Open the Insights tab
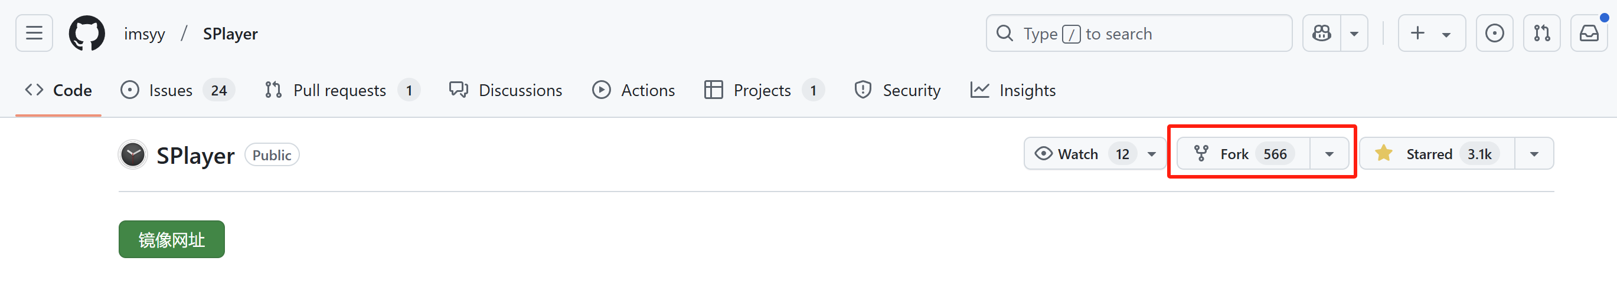1617x287 pixels. pos(1013,90)
